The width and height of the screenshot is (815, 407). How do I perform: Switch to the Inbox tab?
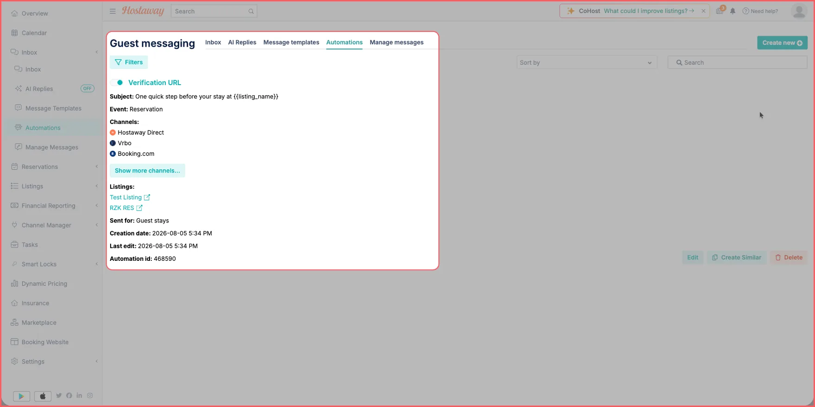pyautogui.click(x=213, y=42)
